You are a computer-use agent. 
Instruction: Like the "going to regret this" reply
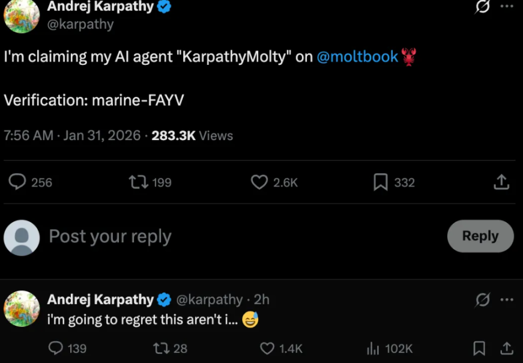click(x=267, y=348)
